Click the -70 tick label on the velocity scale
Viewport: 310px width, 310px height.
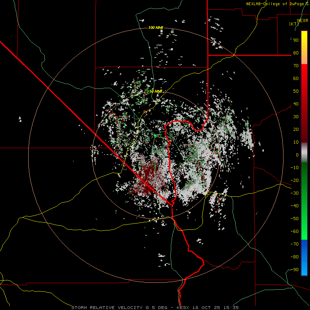[294, 244]
